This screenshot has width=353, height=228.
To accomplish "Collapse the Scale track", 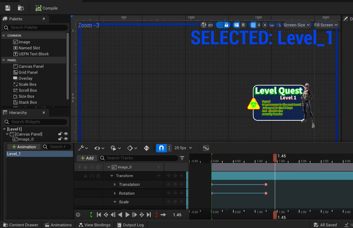I will click(x=115, y=202).
